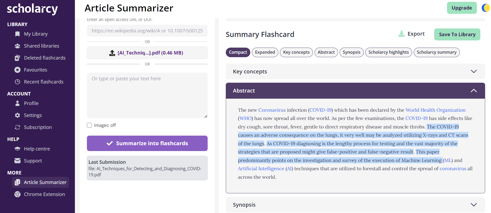Open Deleted flashcards from the sidebar
The height and width of the screenshot is (213, 491).
click(17, 58)
